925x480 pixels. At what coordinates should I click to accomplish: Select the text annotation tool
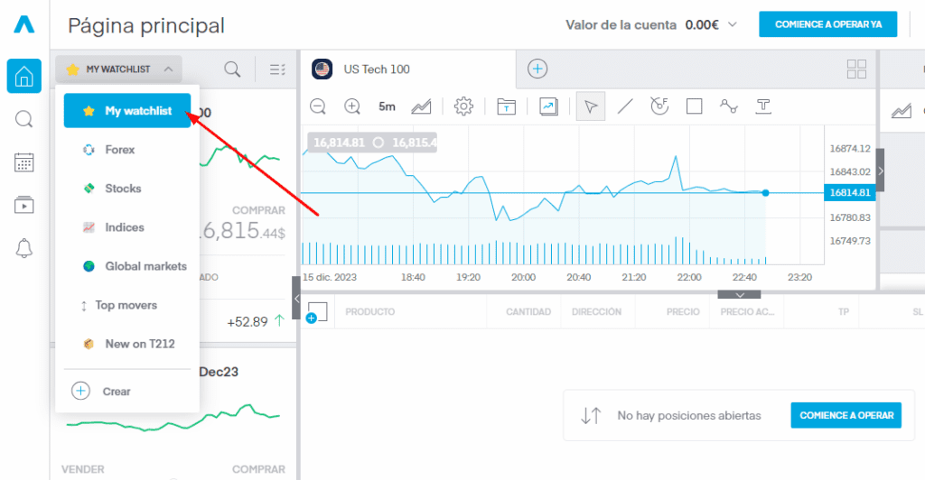(x=763, y=106)
